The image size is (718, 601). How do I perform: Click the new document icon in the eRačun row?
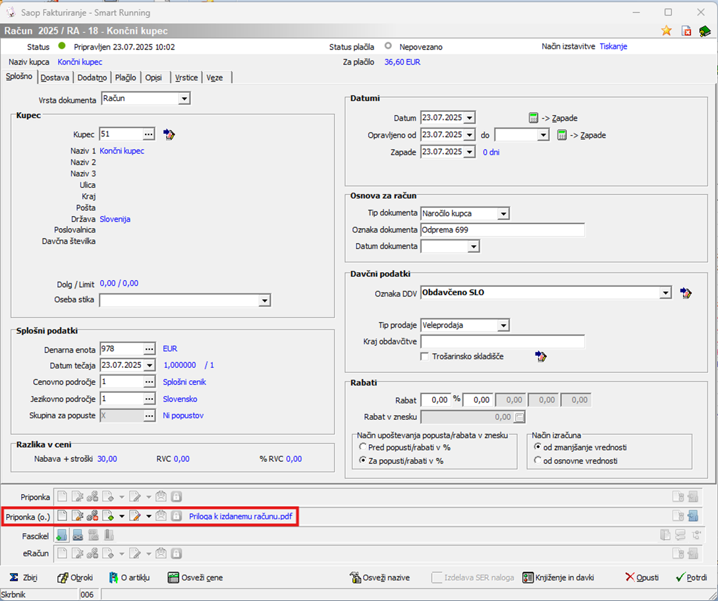pyautogui.click(x=62, y=554)
